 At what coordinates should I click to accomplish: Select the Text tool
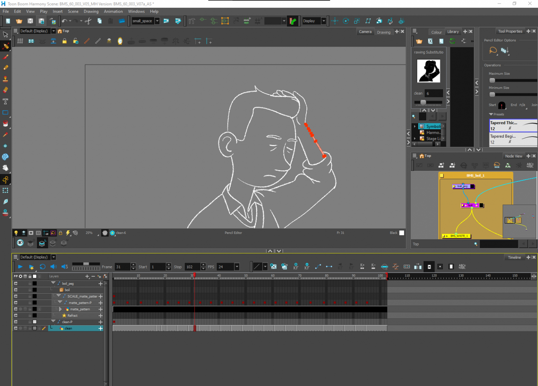click(6, 102)
